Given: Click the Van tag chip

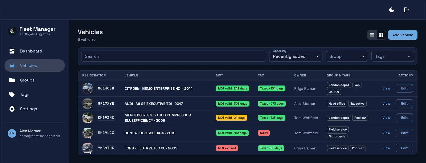Looking at the screenshot, I should 357,85.
